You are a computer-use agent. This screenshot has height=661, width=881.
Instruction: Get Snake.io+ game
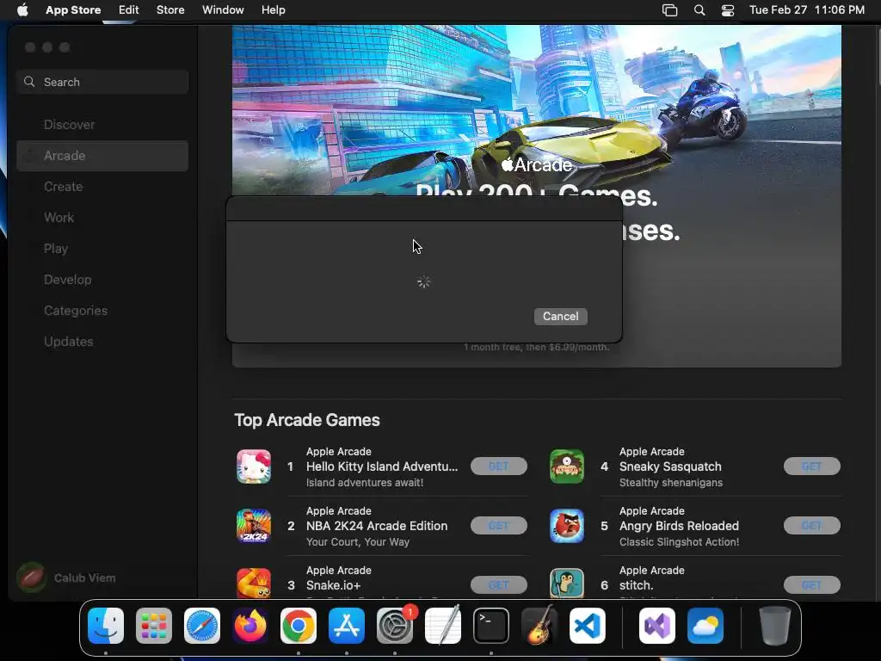499,585
